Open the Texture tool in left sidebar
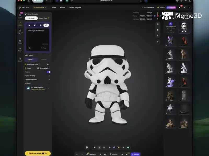 tap(20, 49)
